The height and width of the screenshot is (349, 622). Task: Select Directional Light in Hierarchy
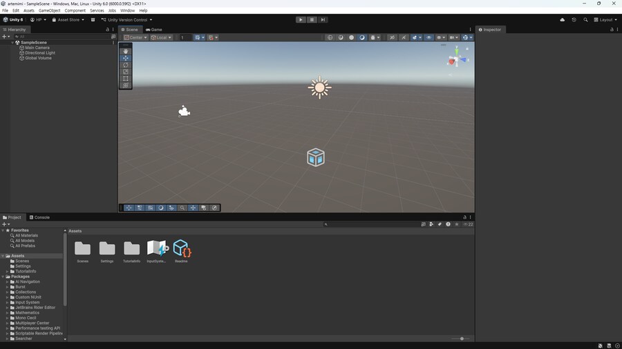tap(39, 53)
